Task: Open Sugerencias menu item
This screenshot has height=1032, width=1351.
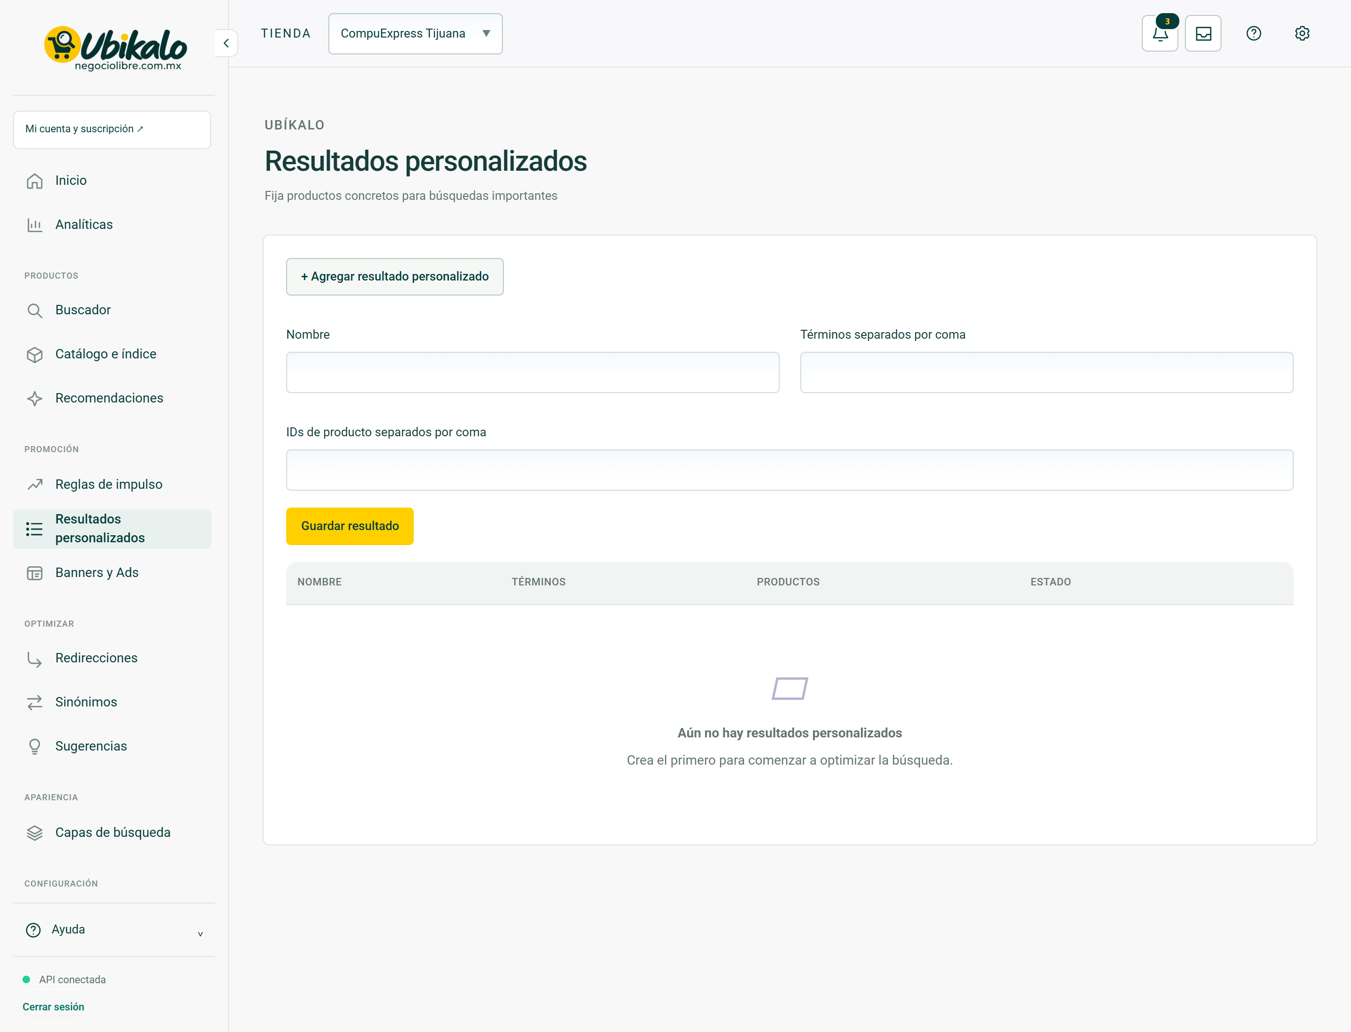Action: coord(112,746)
